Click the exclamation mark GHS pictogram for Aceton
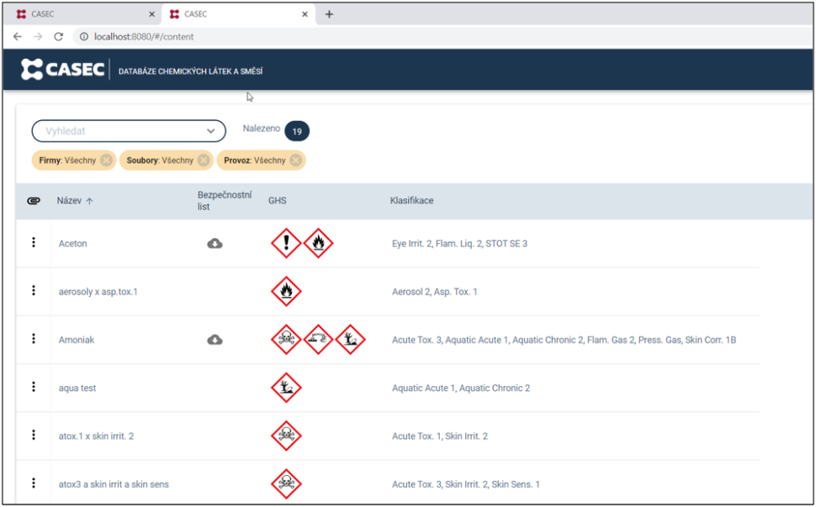The height and width of the screenshot is (507, 816). pos(286,244)
